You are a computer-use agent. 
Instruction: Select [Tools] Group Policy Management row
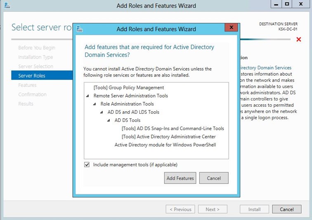point(129,88)
